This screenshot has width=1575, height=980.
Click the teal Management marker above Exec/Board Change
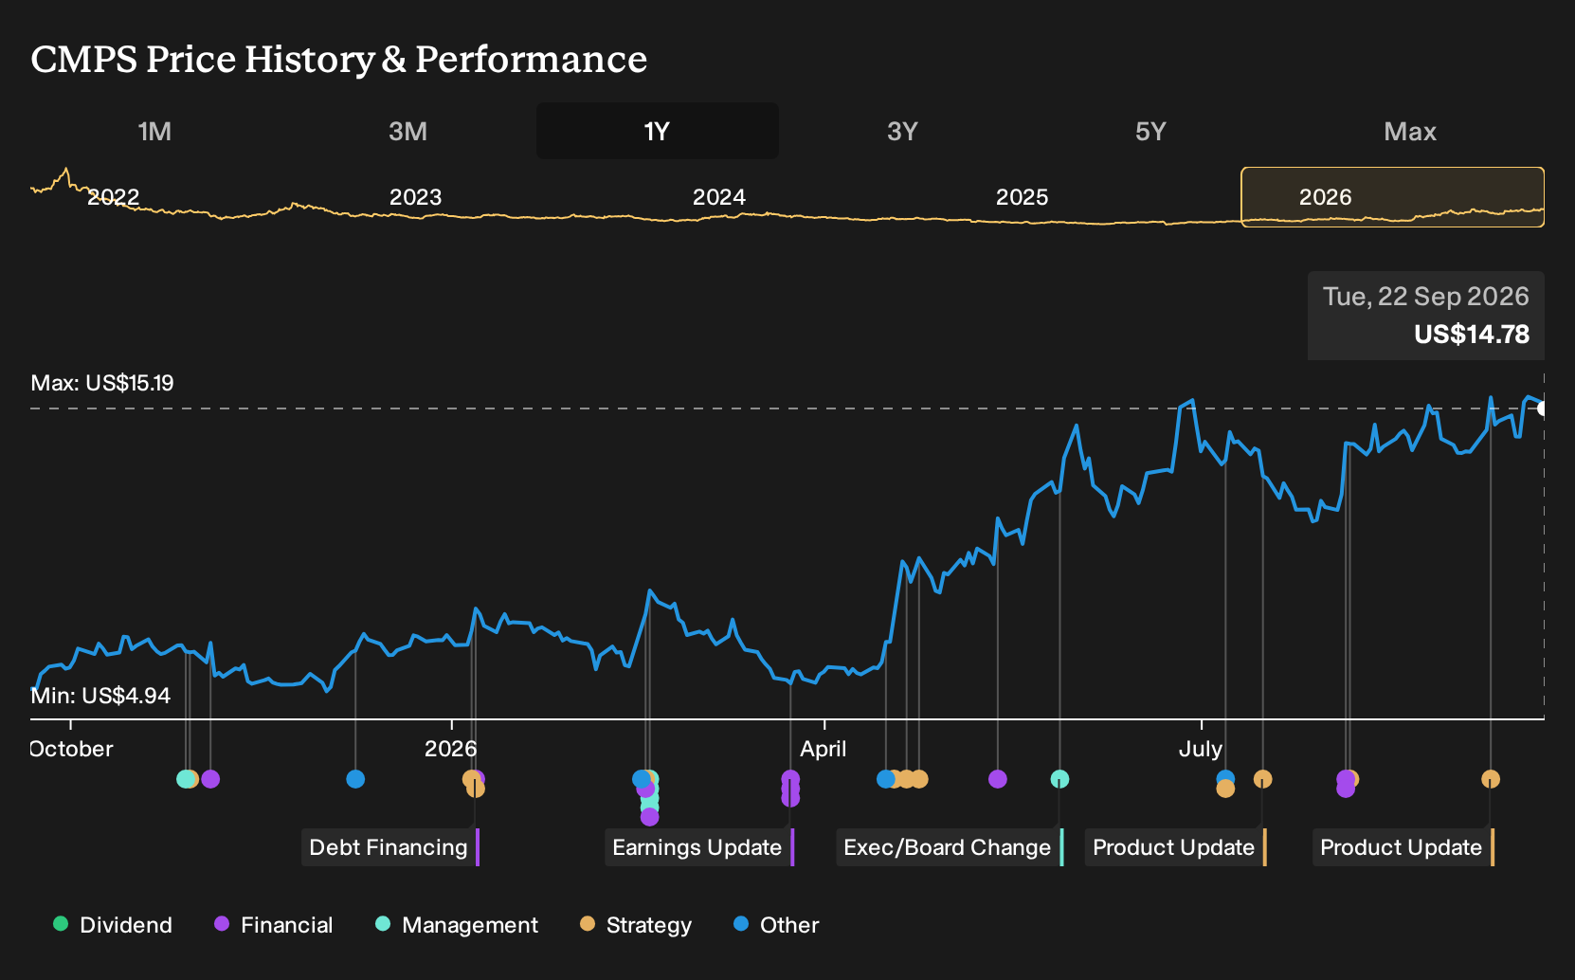click(x=1059, y=779)
